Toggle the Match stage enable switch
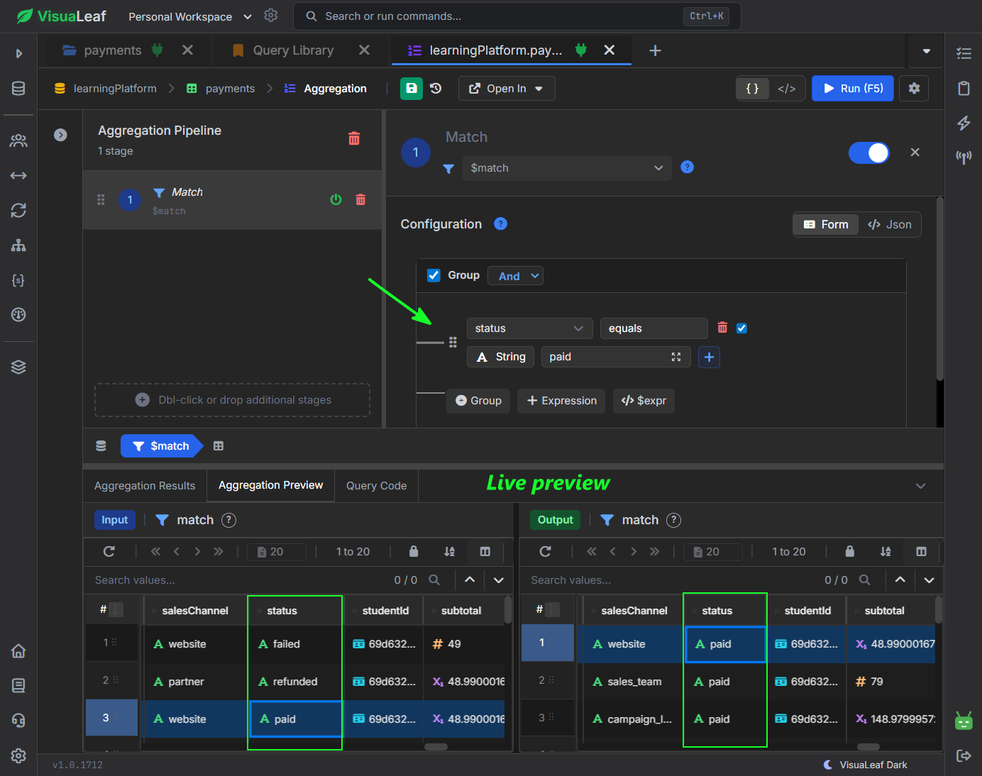Screen dimensions: 982x776 click(869, 153)
